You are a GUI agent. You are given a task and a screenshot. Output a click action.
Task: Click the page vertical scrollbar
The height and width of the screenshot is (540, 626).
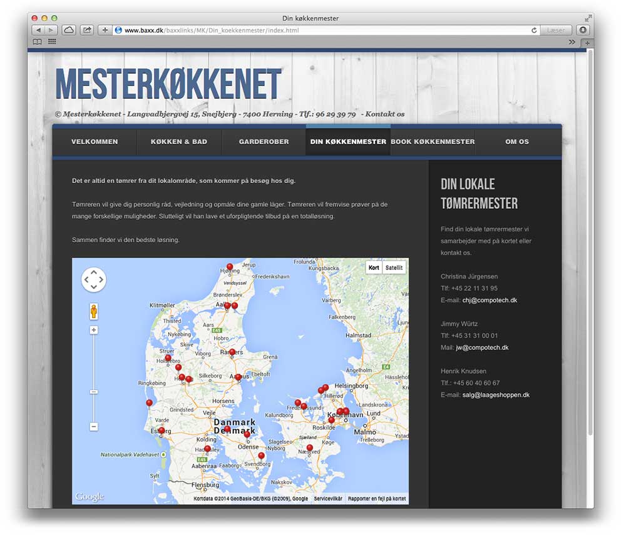coord(590,243)
